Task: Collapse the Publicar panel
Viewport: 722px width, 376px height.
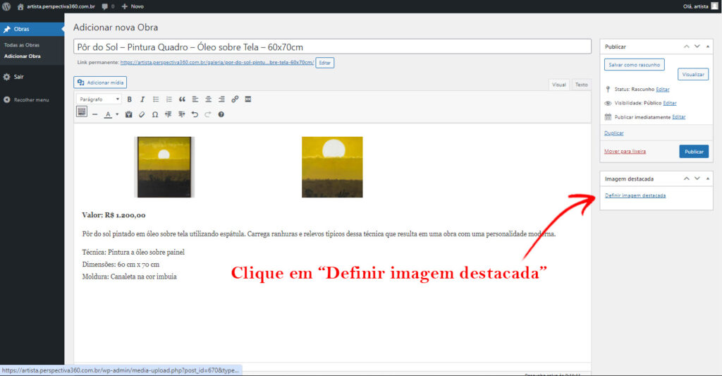Action: 708,47
